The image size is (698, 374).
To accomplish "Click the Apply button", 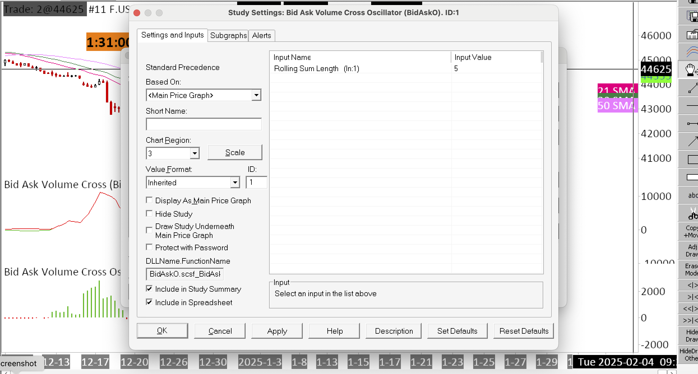I will [277, 331].
